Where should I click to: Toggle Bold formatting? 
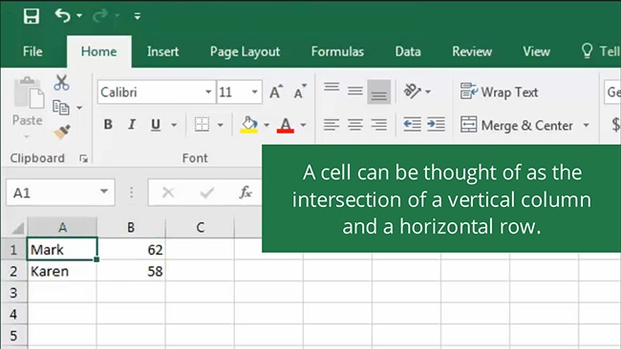[x=108, y=125]
